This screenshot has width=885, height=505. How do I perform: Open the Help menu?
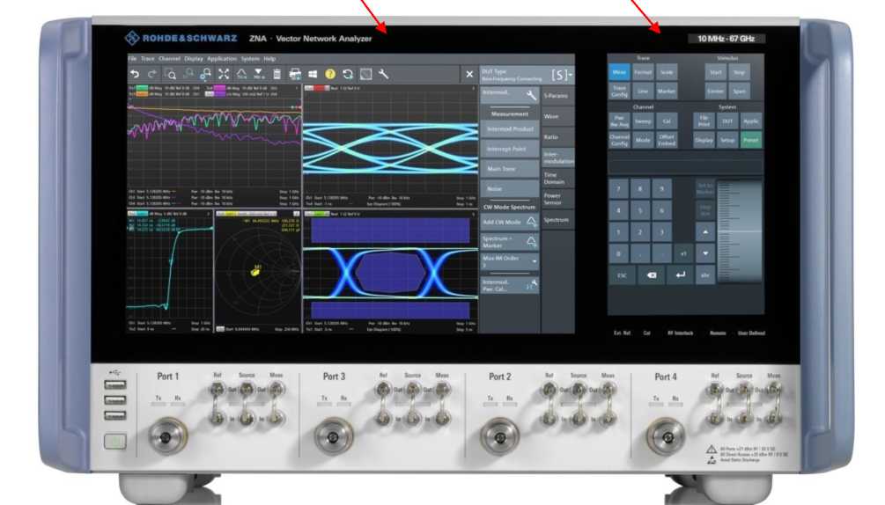(269, 59)
